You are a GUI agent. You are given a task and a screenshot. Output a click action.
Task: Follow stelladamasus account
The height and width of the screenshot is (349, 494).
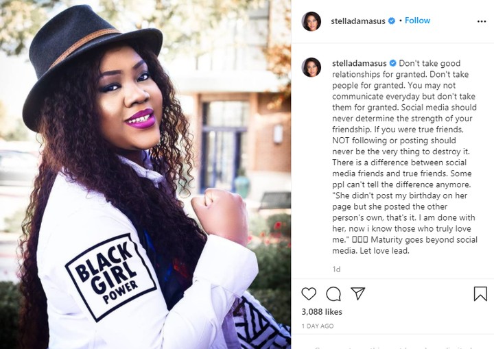tap(417, 21)
